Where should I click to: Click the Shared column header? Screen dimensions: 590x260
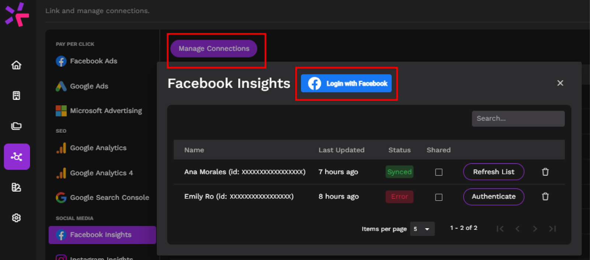439,150
